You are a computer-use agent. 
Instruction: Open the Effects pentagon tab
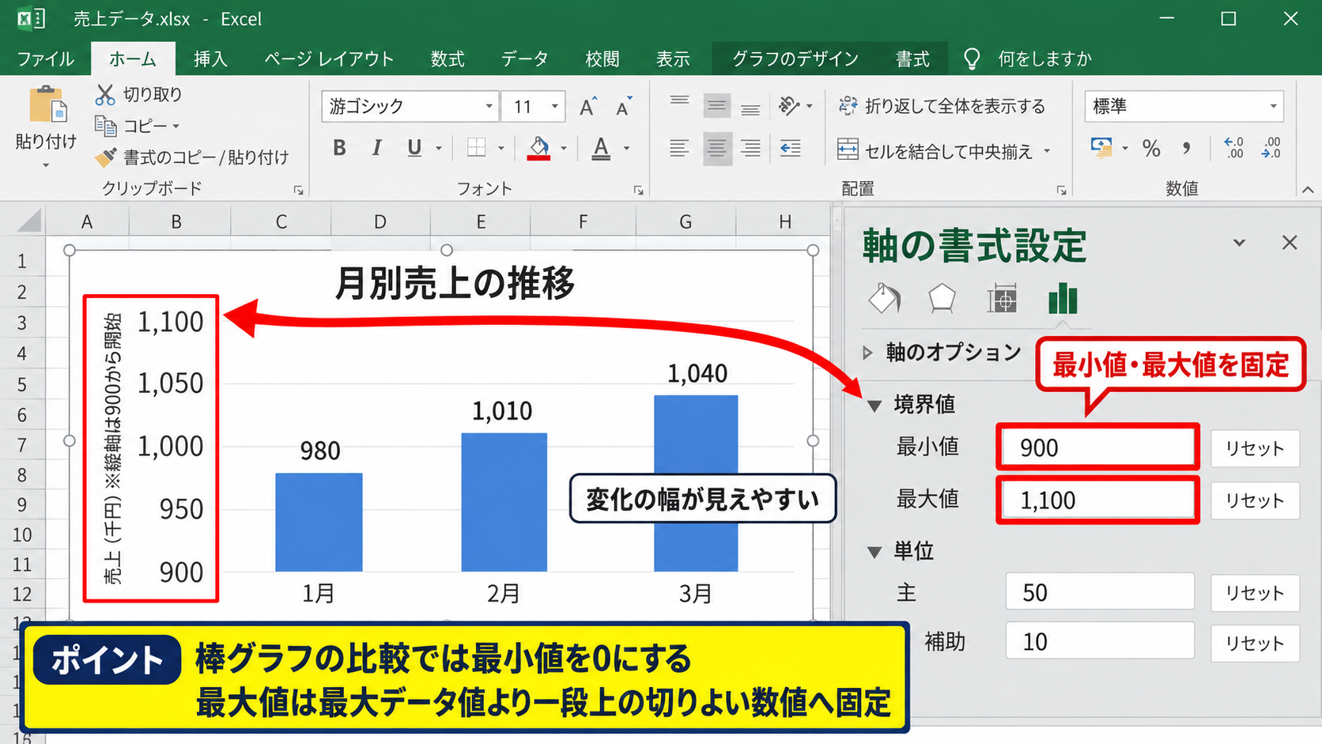pyautogui.click(x=942, y=299)
